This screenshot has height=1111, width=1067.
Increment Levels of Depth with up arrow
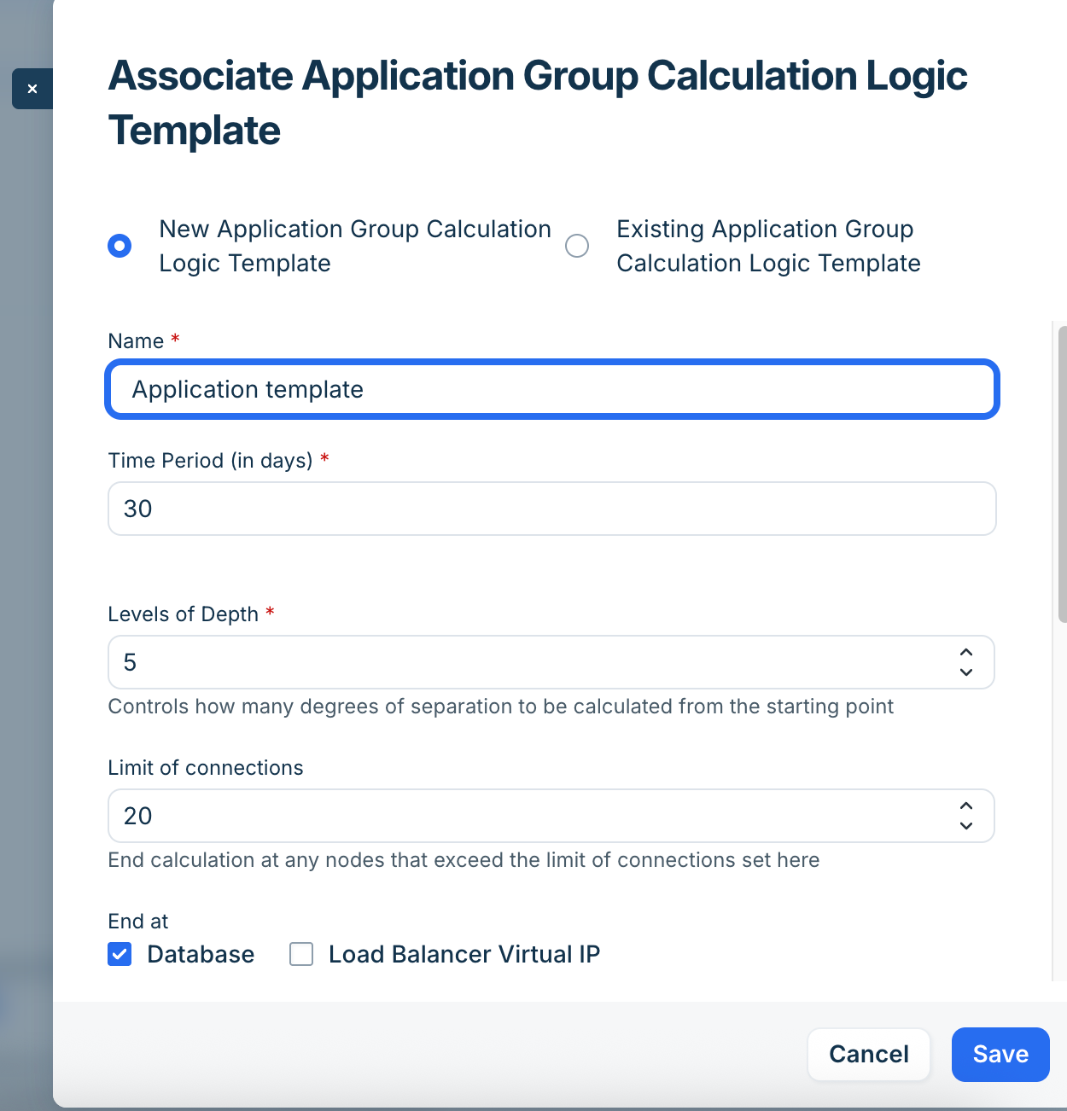(966, 652)
